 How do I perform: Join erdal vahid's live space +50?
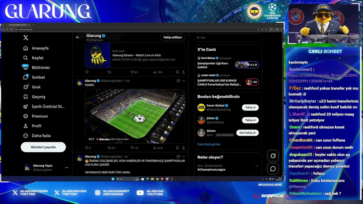[x=252, y=82]
